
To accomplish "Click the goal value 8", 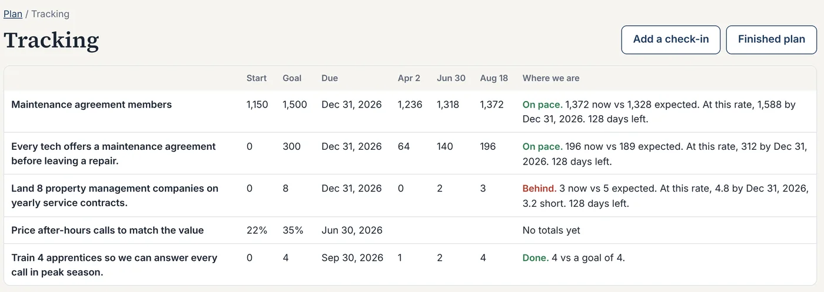I will coord(285,189).
